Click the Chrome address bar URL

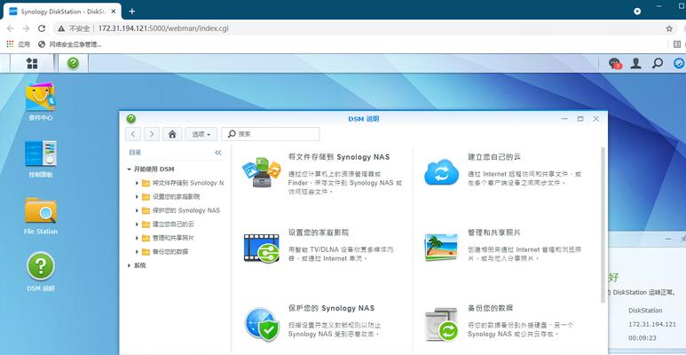[162, 28]
